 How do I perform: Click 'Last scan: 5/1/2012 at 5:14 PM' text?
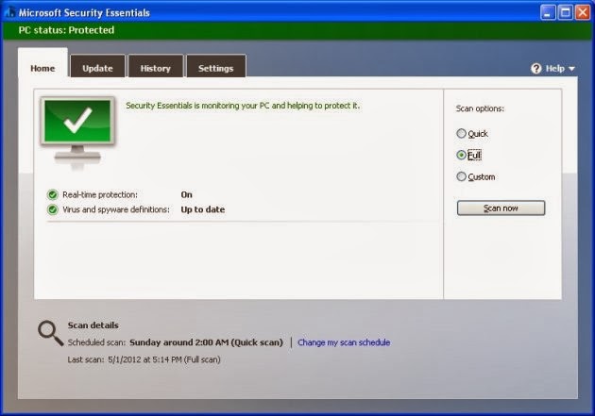[x=144, y=359]
